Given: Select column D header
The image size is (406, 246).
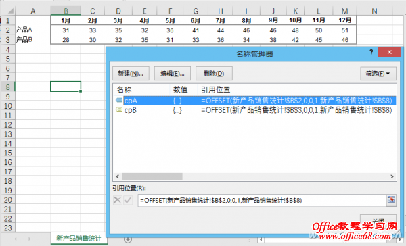Looking at the screenshot, I should click(x=118, y=11).
